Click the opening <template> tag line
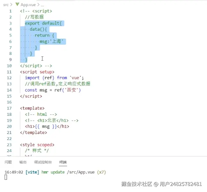This screenshot has width=207, height=192. [32, 108]
